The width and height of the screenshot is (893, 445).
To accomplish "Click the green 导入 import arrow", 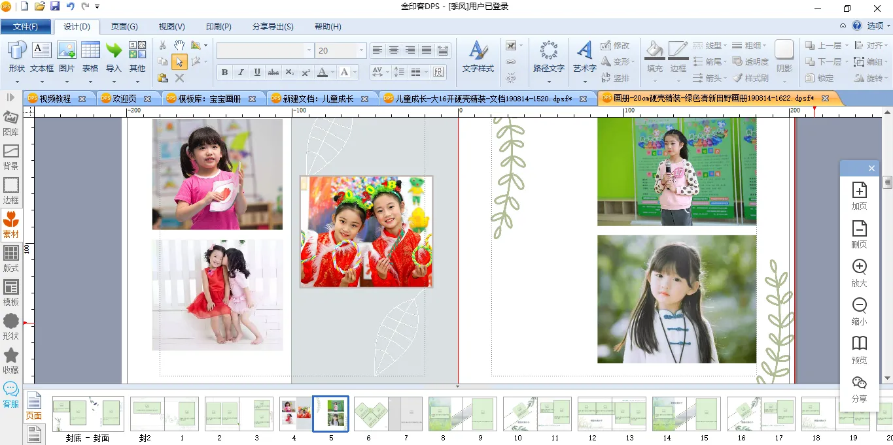I will (x=114, y=51).
